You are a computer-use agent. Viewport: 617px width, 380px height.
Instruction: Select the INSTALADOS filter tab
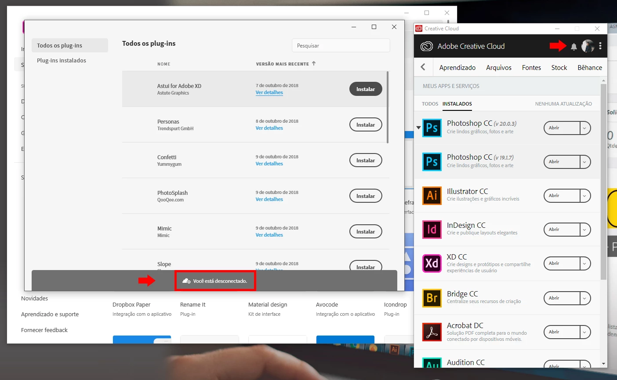pyautogui.click(x=457, y=104)
